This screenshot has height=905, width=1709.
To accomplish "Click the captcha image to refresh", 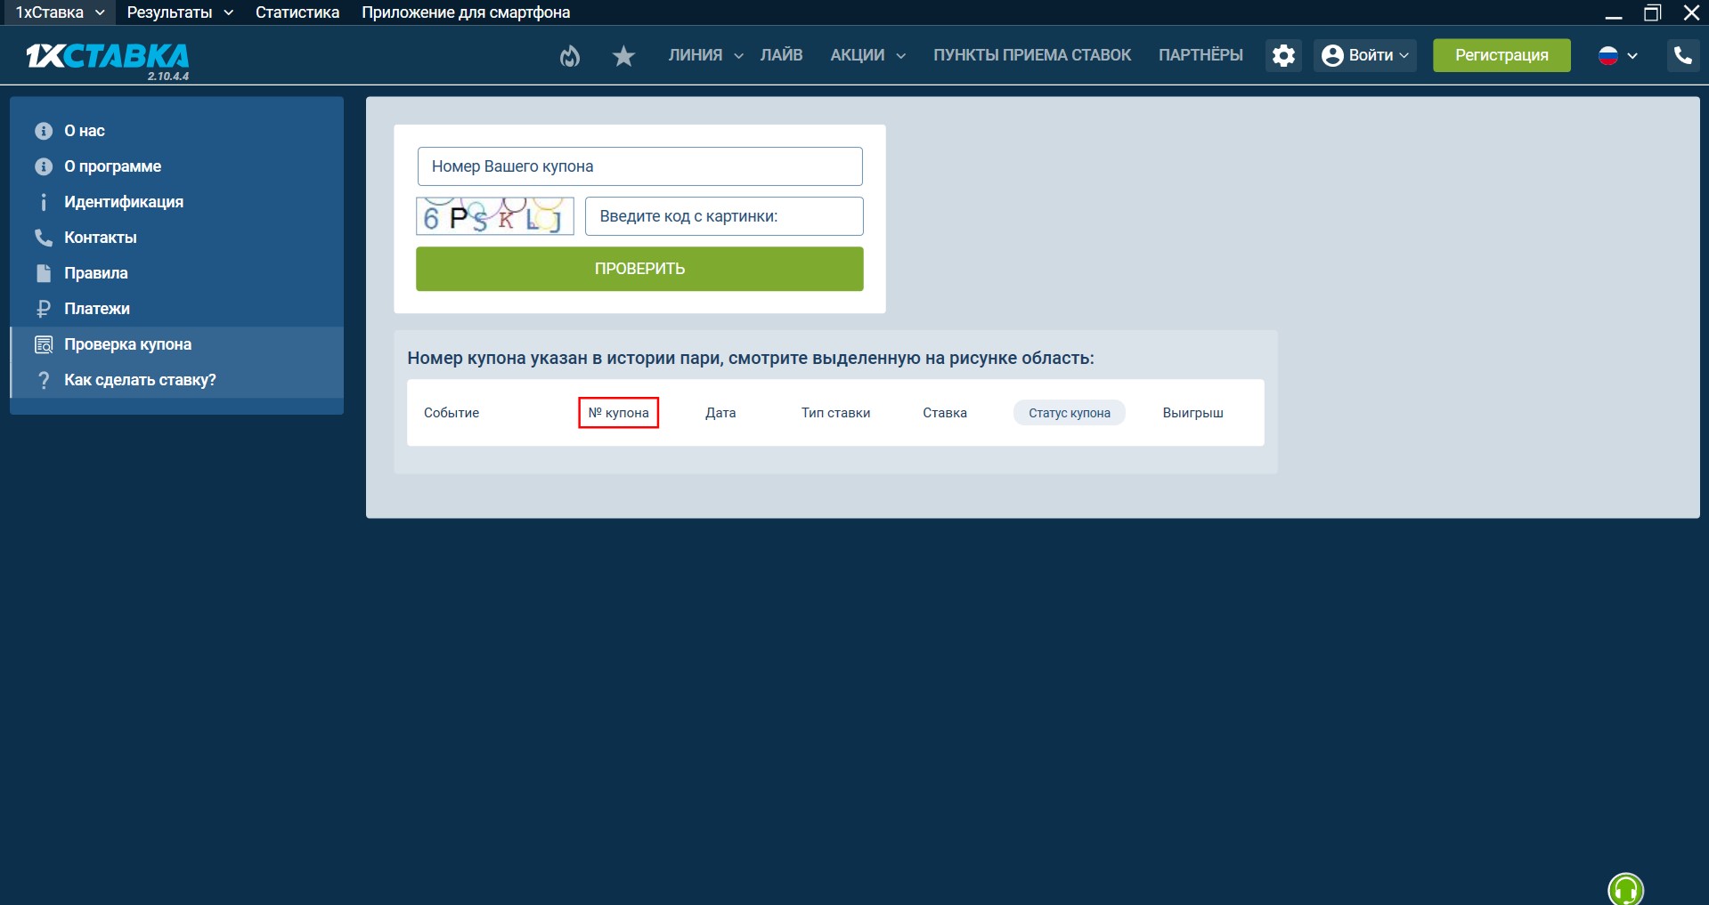I will click(495, 216).
